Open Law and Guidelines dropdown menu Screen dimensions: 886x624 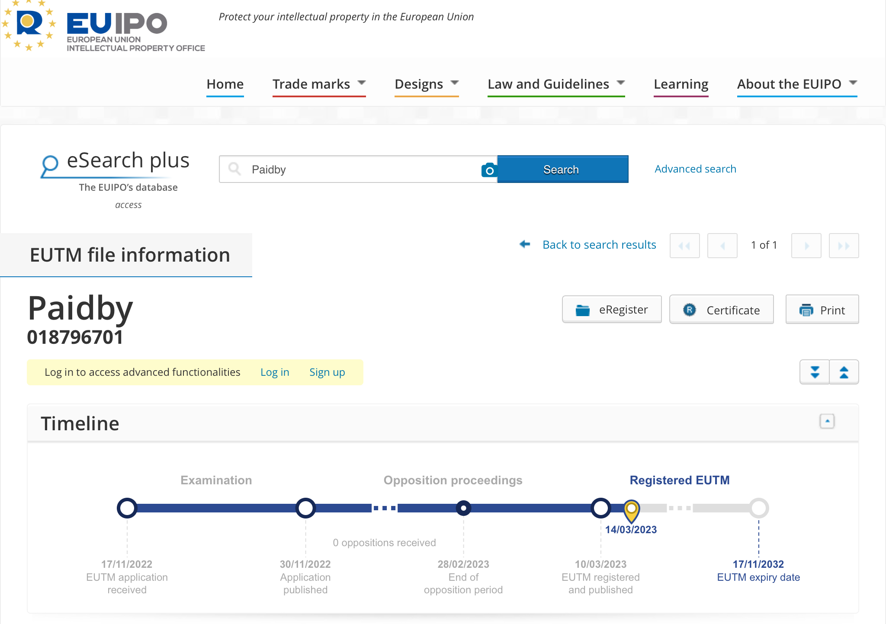pyautogui.click(x=556, y=84)
